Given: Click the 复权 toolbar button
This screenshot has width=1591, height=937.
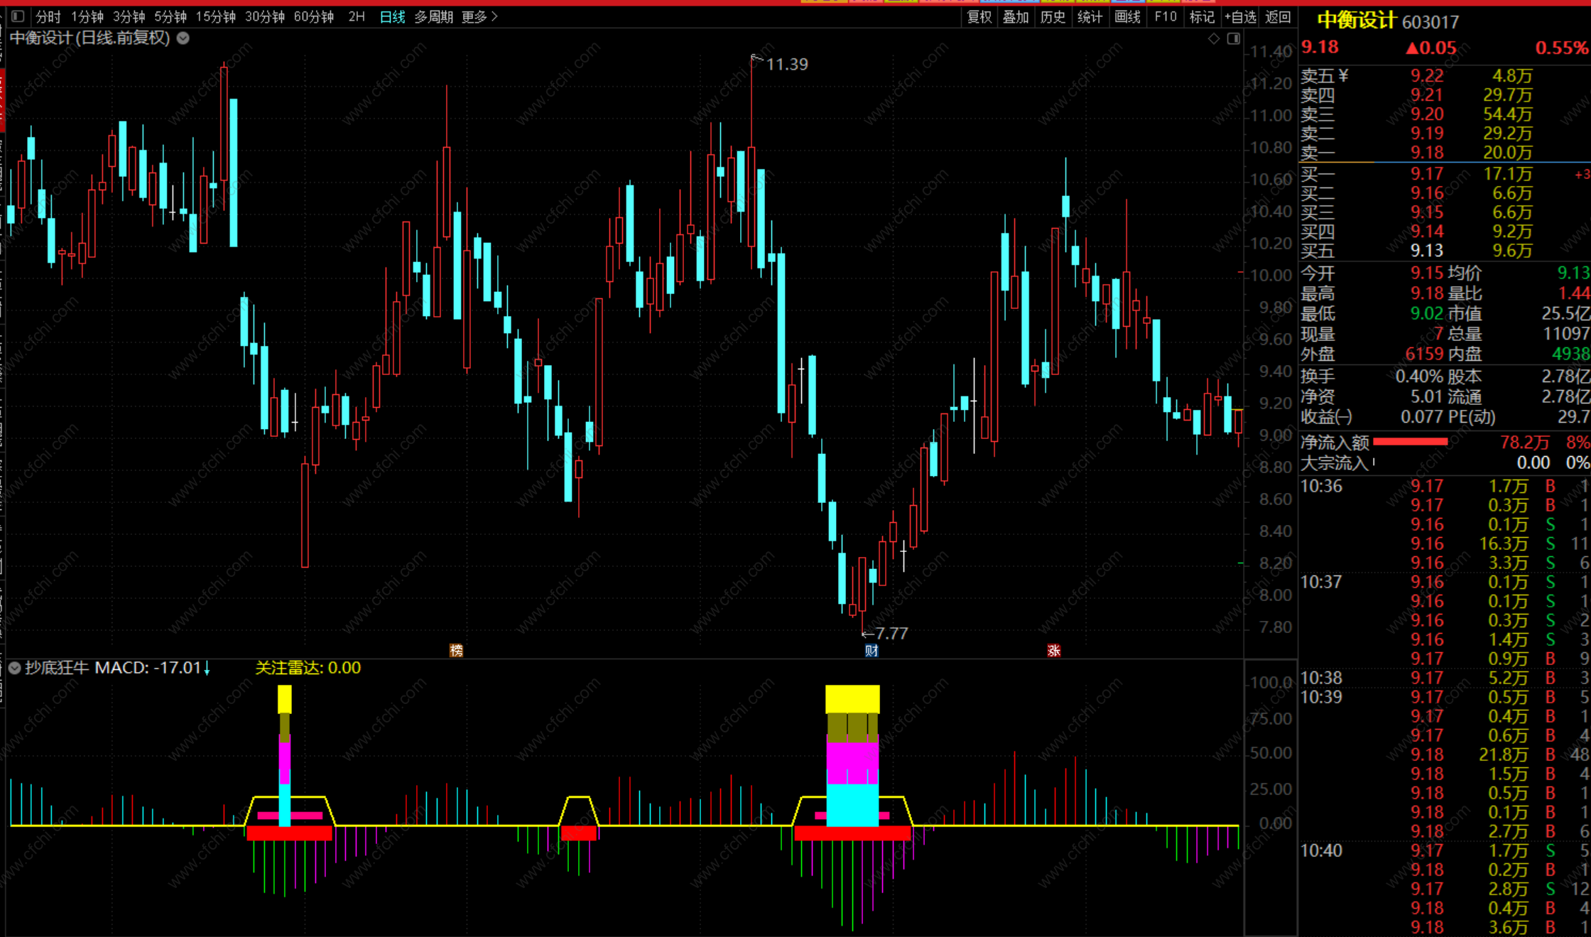Looking at the screenshot, I should pos(979,16).
